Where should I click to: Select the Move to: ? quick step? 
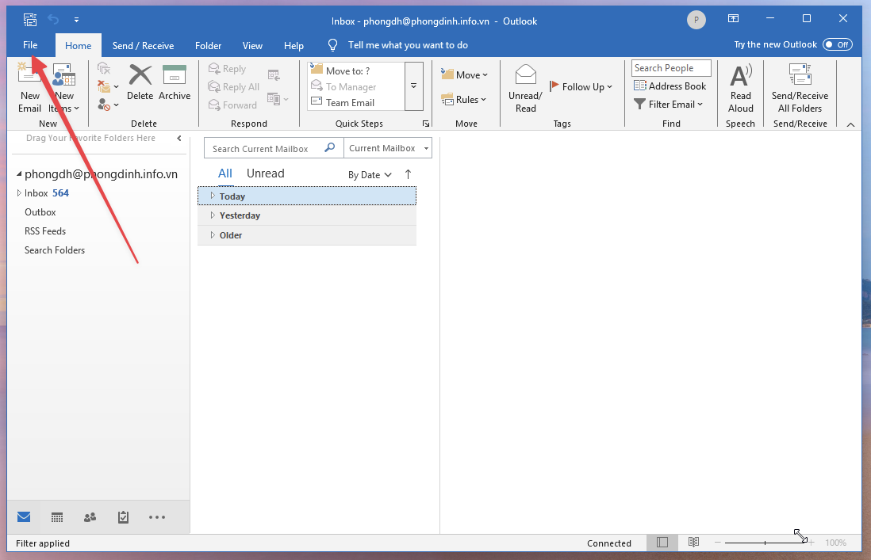[x=355, y=70]
